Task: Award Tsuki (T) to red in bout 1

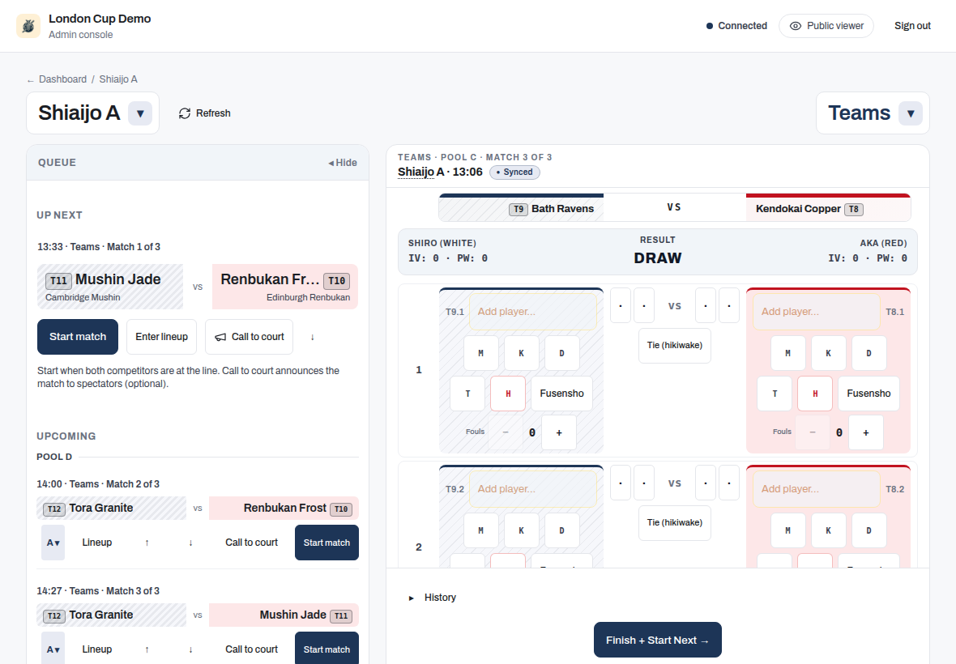Action: coord(775,394)
